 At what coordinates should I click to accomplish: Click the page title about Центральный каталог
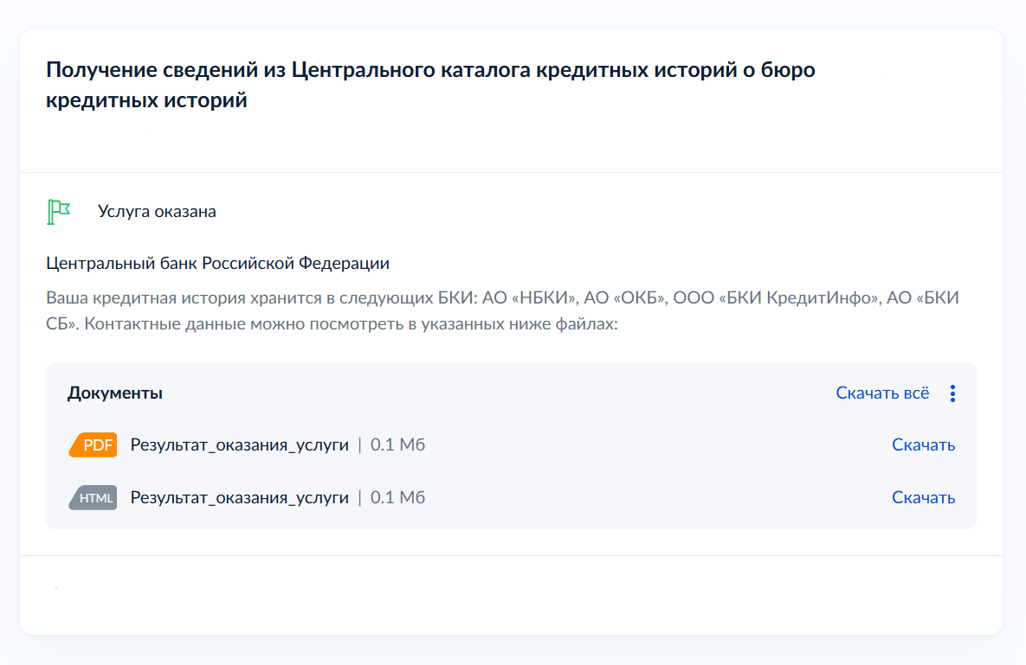430,85
